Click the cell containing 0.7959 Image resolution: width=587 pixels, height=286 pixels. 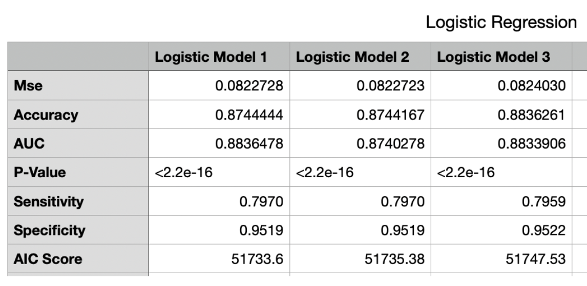(x=501, y=201)
